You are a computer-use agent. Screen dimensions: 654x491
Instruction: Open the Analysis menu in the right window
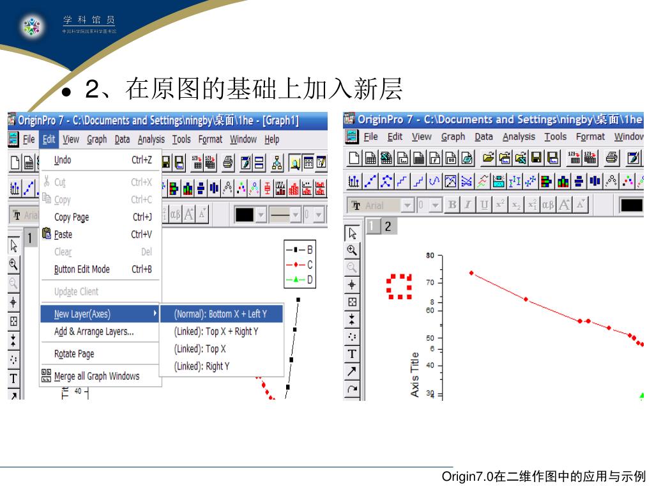(x=519, y=137)
